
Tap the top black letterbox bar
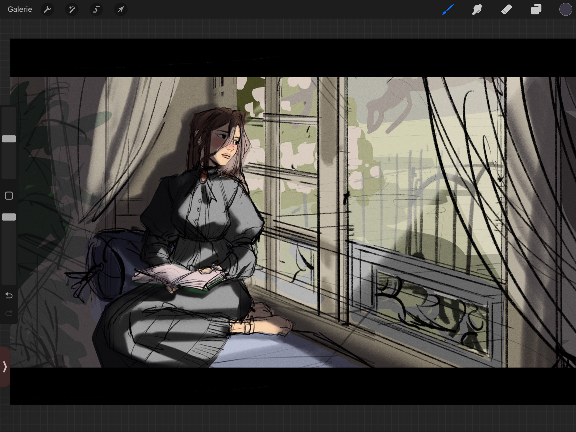[288, 58]
